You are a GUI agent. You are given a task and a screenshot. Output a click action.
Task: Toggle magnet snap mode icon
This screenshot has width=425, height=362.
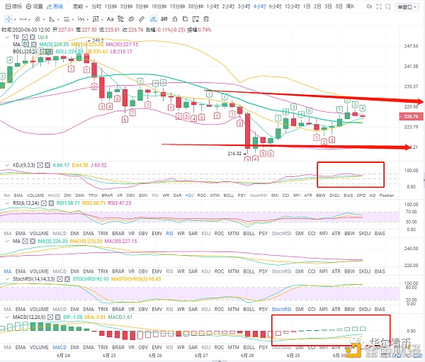tap(164, 19)
